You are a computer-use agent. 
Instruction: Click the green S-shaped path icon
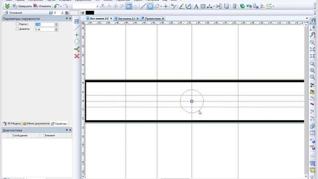click(x=269, y=6)
